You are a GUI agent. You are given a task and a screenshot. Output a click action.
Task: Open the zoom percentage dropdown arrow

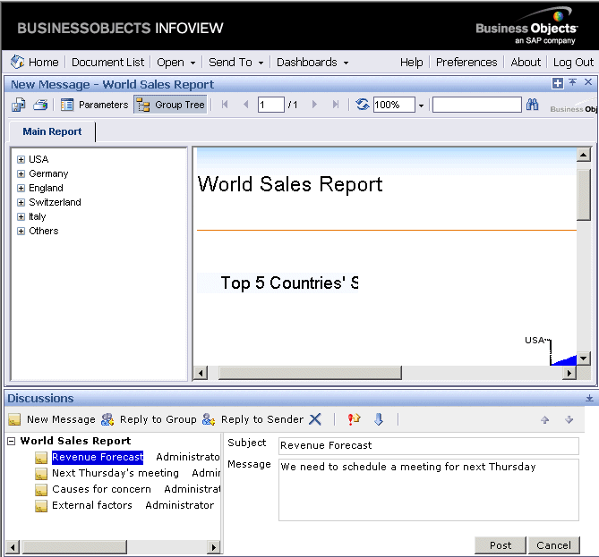[421, 105]
